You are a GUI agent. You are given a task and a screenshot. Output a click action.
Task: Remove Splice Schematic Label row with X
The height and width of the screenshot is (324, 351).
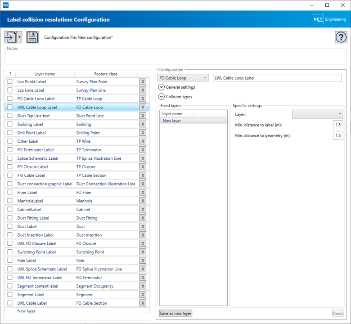(x=143, y=158)
